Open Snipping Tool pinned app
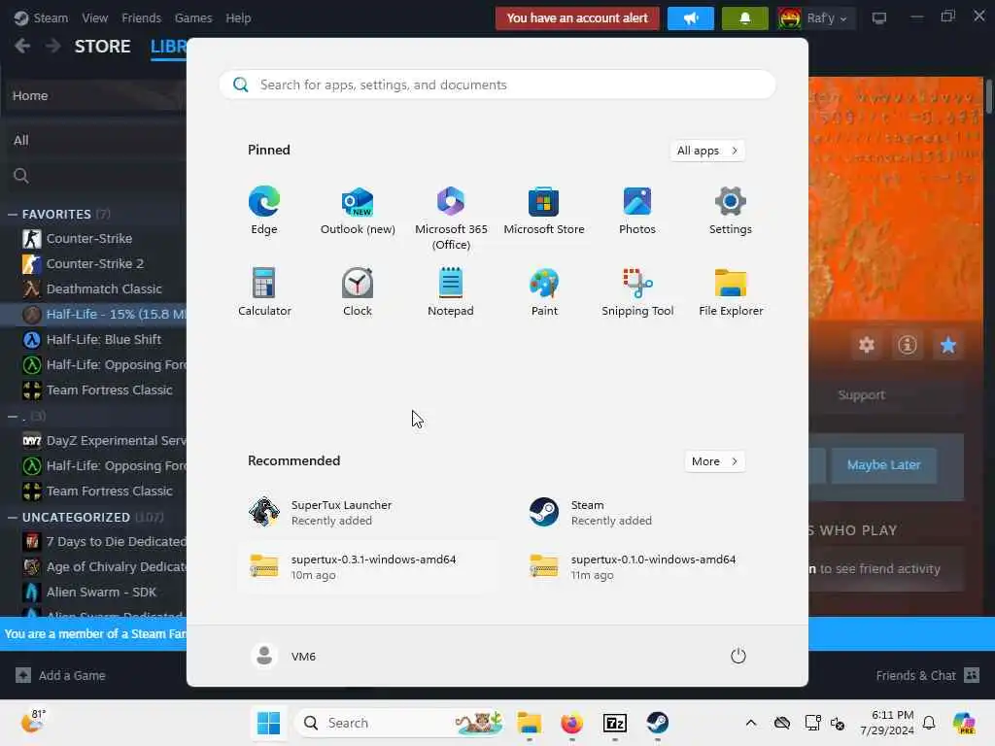The width and height of the screenshot is (995, 746). tap(637, 291)
